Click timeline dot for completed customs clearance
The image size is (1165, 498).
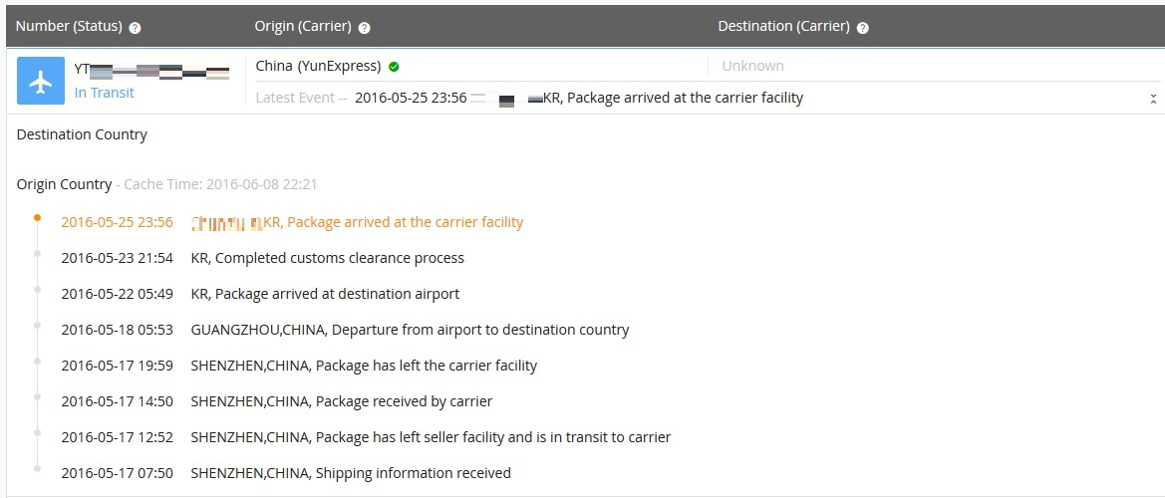click(x=37, y=253)
